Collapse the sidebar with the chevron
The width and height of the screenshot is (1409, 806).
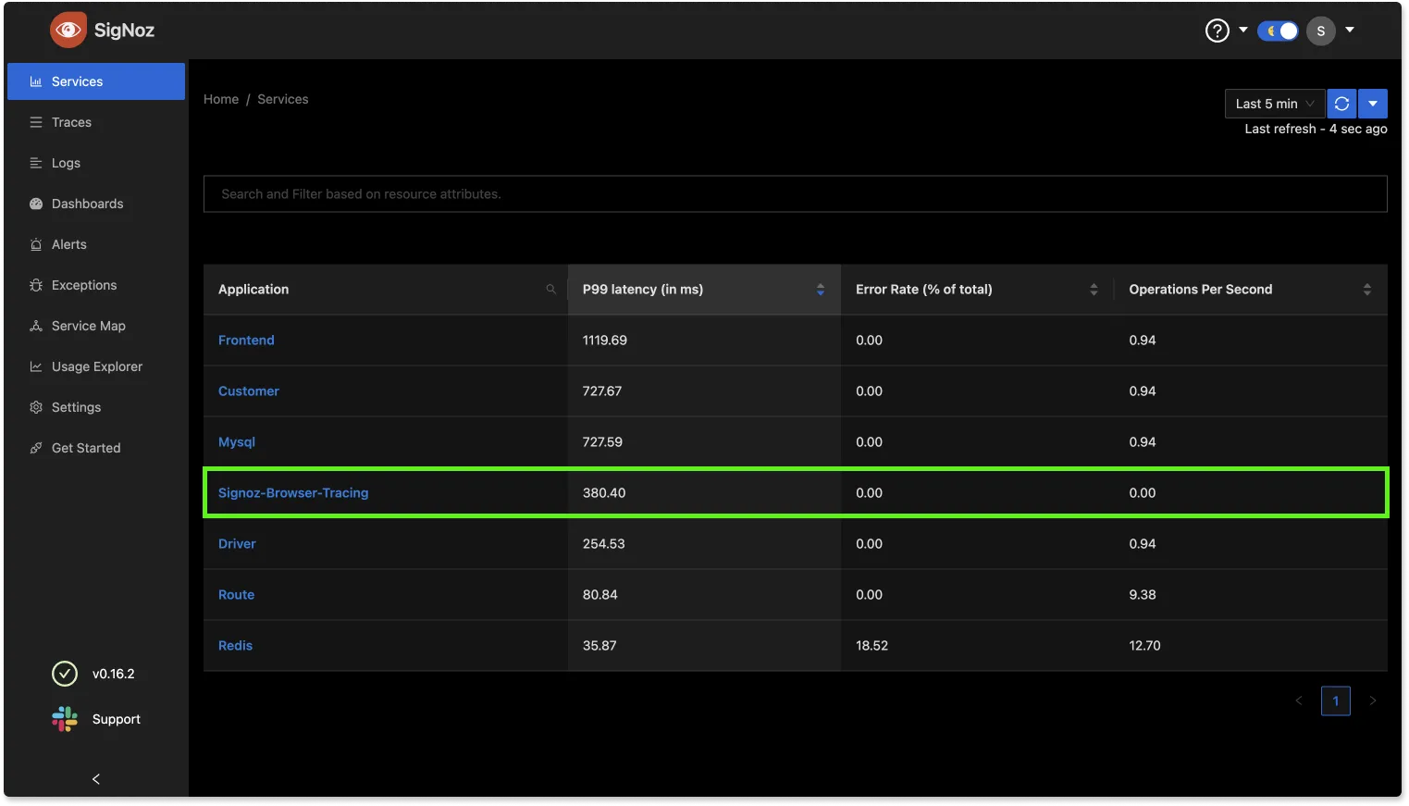click(95, 779)
